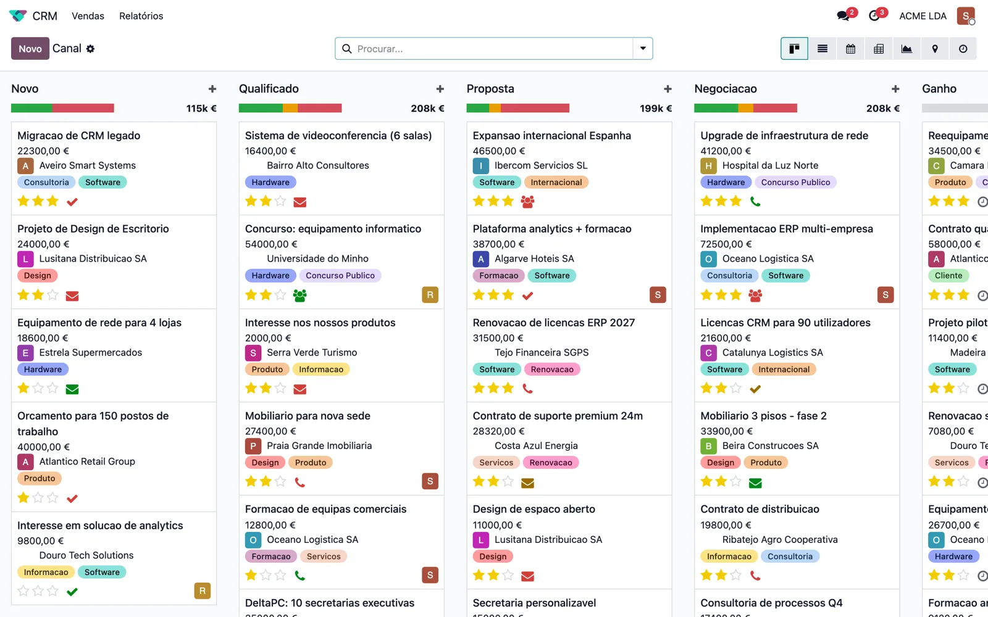
Task: Switch to Kanban view
Action: [x=794, y=49]
